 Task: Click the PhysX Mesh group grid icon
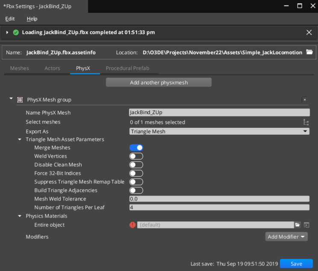click(20, 100)
